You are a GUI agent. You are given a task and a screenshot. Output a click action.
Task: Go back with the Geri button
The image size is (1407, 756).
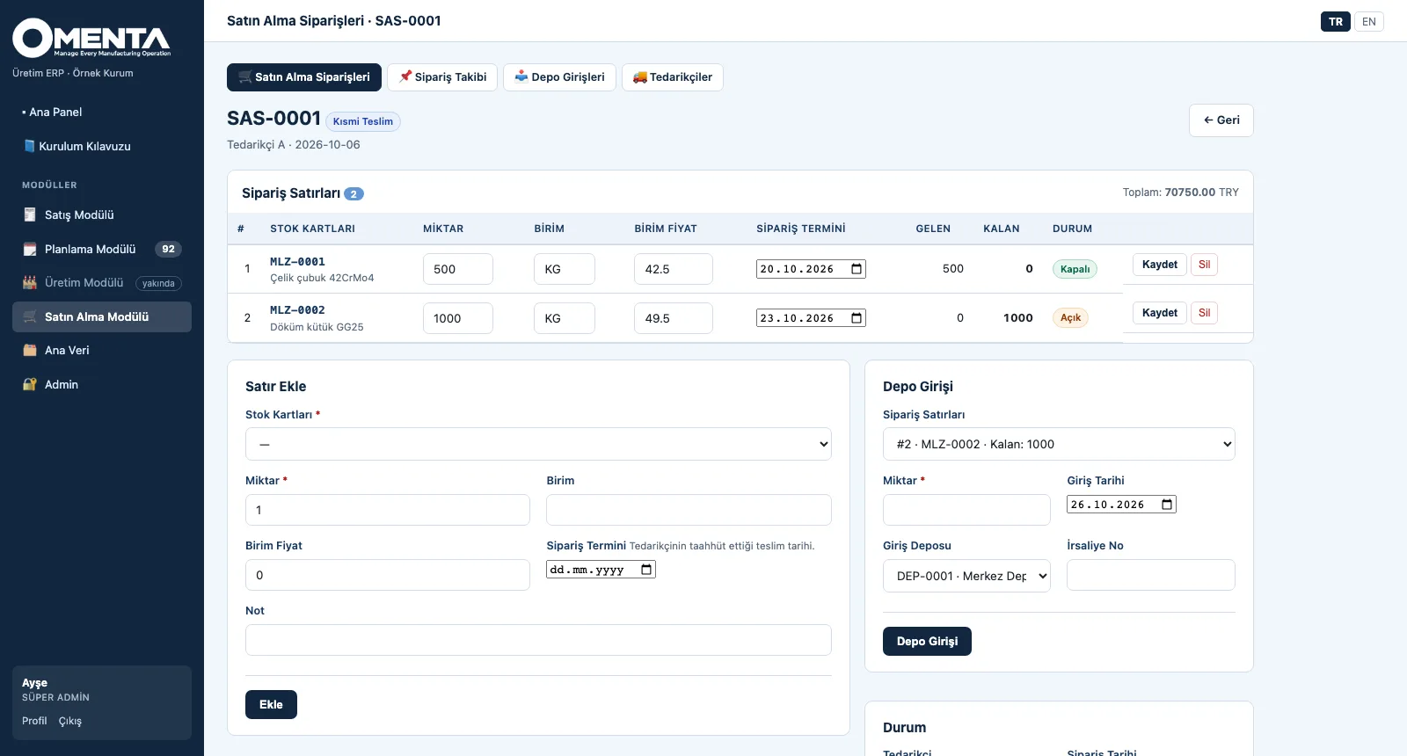pos(1221,120)
